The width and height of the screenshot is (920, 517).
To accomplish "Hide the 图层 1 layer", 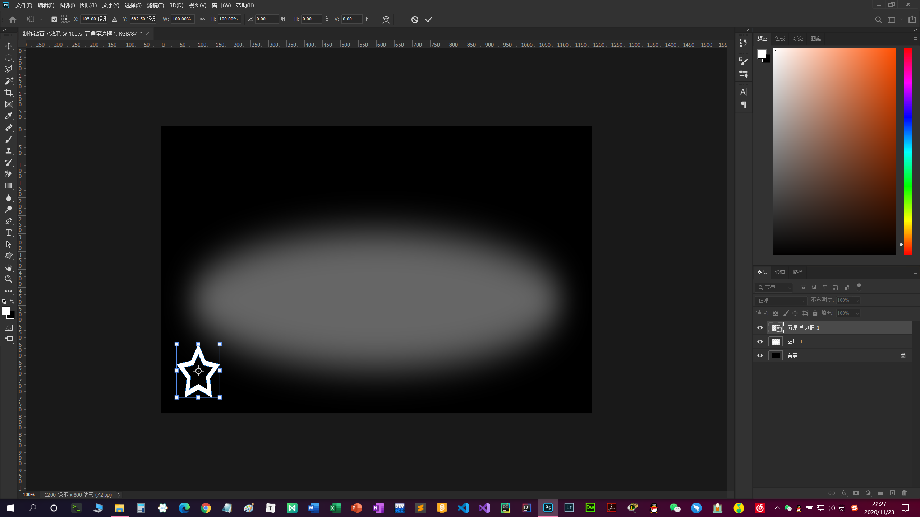I will coord(760,341).
